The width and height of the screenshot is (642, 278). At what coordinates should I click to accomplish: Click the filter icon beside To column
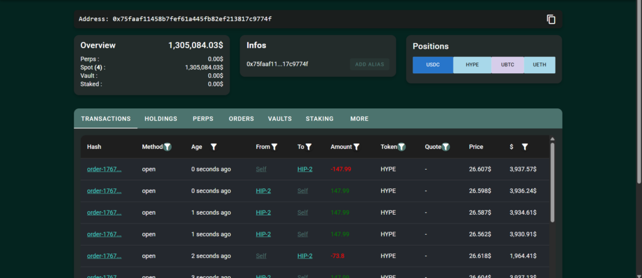pyautogui.click(x=308, y=147)
